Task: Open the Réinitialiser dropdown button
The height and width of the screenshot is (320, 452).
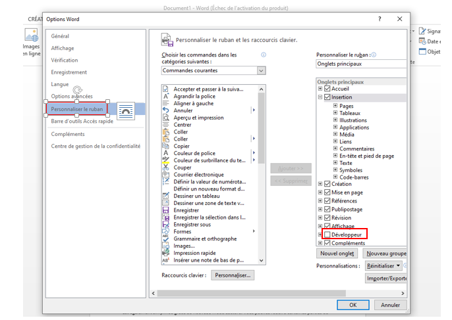Action: point(384,265)
